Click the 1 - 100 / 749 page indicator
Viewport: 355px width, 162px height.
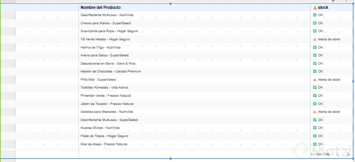tap(320, 154)
